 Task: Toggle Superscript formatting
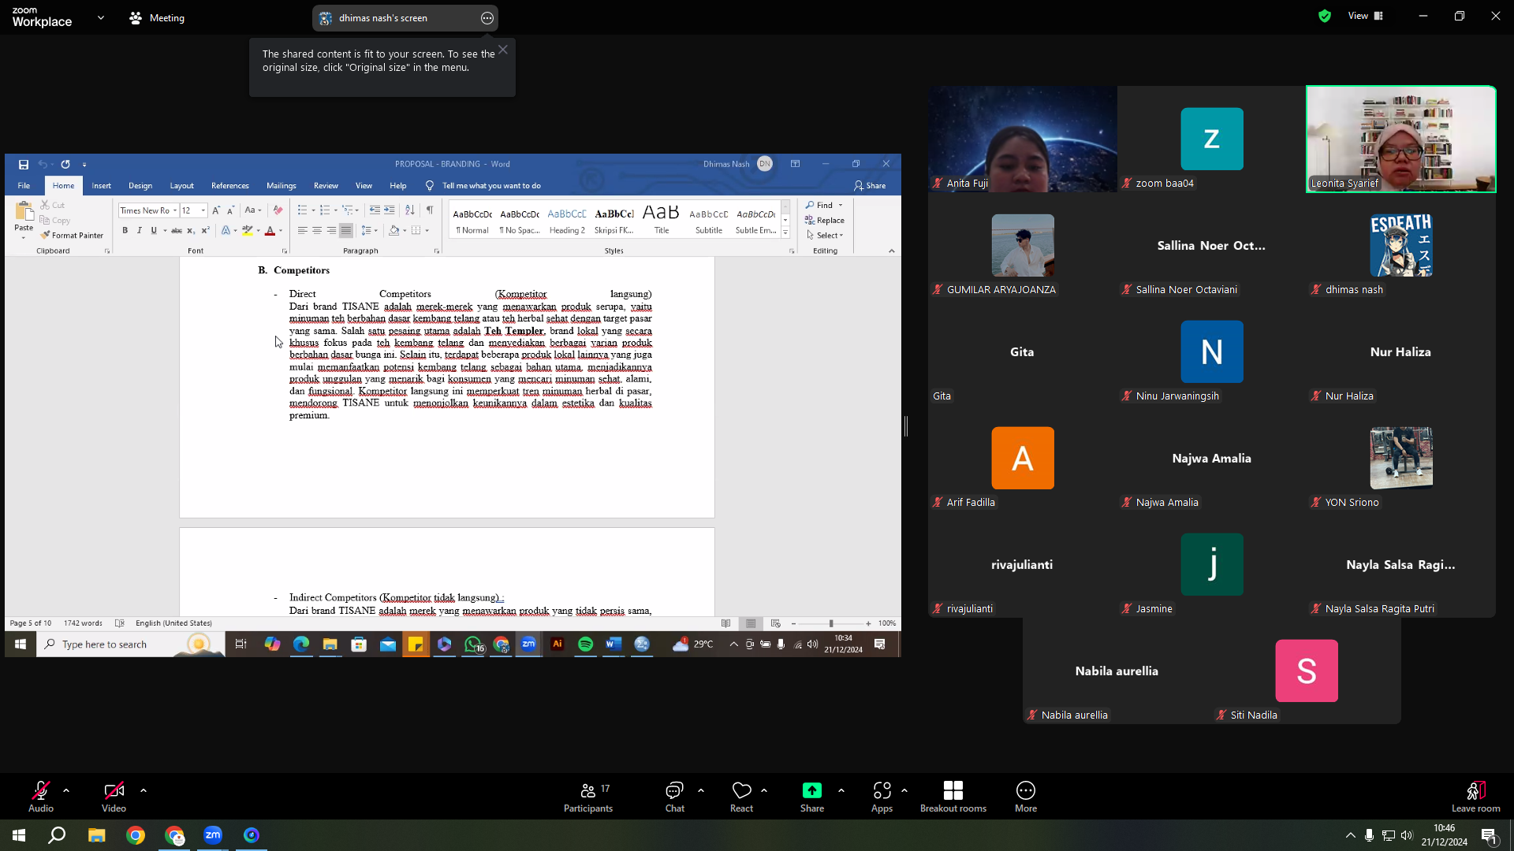[205, 230]
